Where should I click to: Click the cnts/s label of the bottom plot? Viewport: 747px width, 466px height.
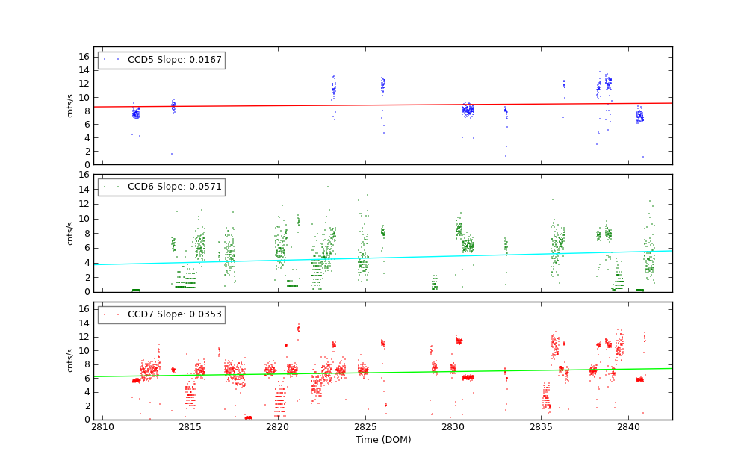pos(70,360)
